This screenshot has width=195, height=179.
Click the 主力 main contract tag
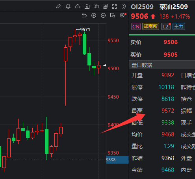[x=179, y=26]
